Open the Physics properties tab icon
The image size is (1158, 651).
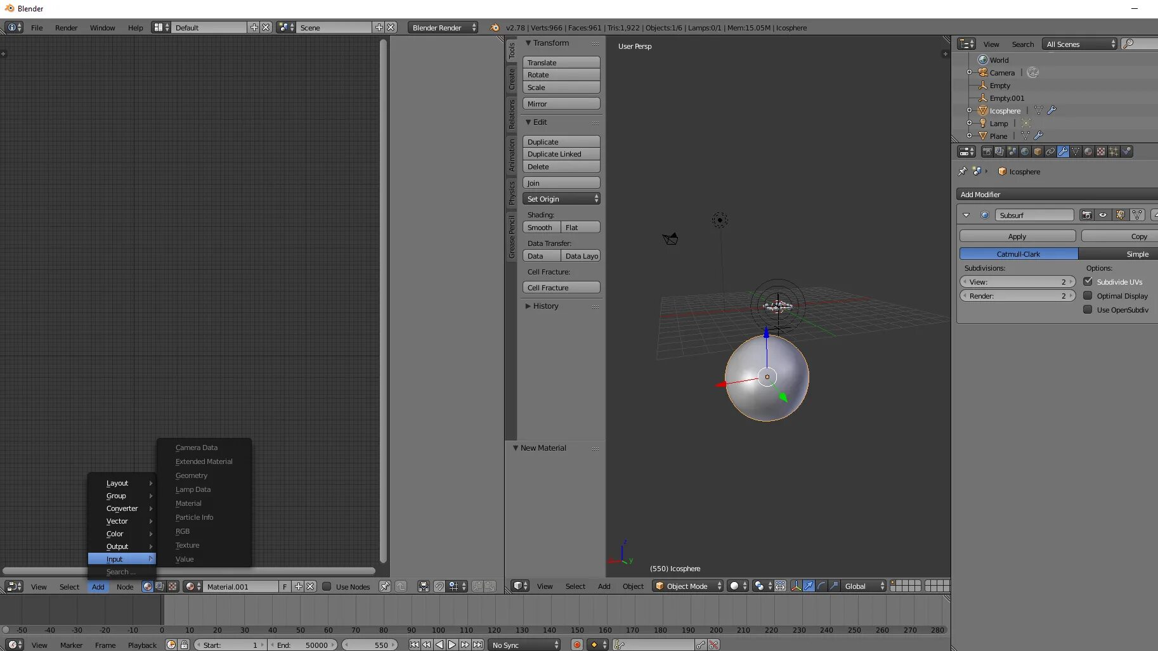[1126, 151]
